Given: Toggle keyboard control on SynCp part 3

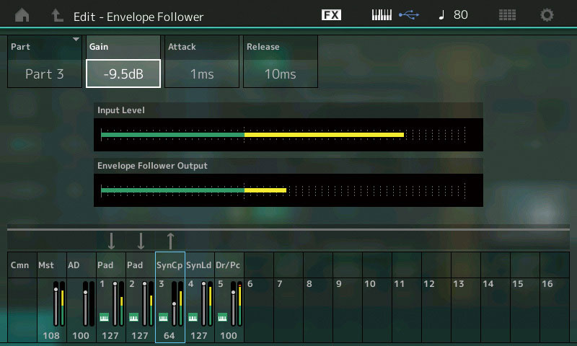Looking at the screenshot, I should click(163, 316).
